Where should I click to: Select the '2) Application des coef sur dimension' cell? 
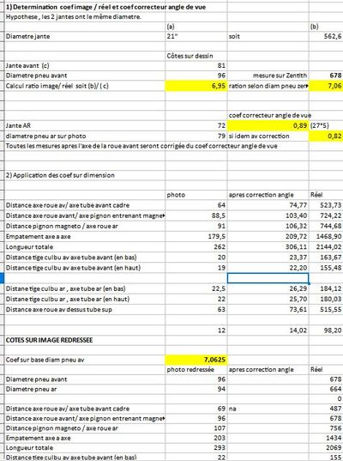point(85,175)
